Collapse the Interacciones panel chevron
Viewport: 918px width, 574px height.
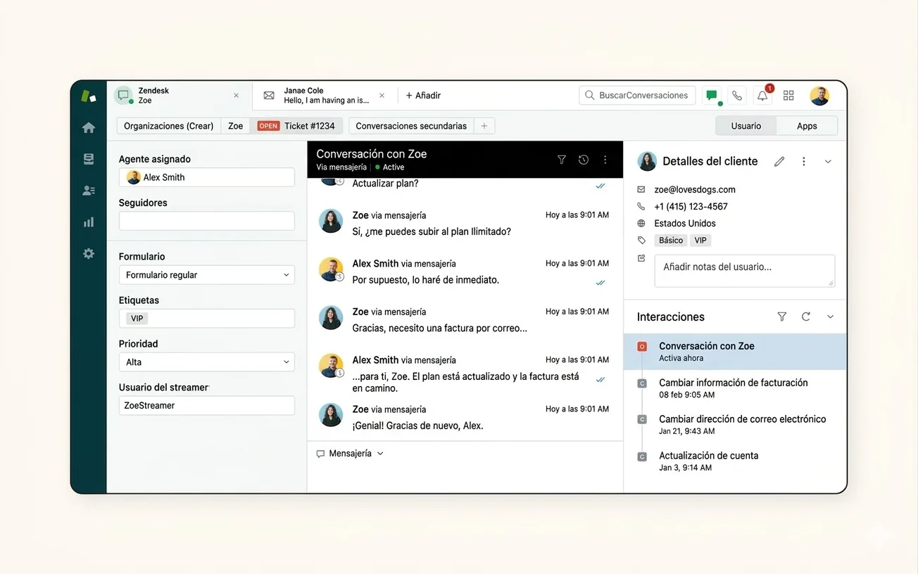coord(829,317)
